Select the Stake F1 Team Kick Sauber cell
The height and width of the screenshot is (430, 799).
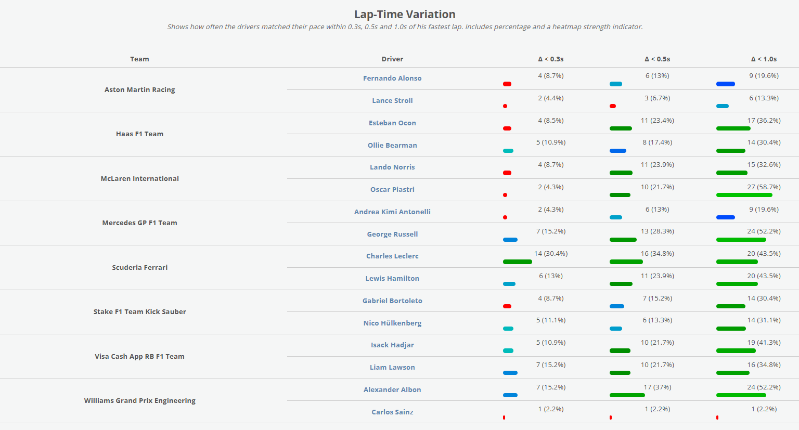click(139, 311)
